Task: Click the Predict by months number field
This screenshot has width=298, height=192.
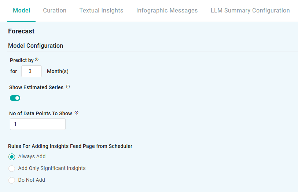Action: (x=31, y=71)
